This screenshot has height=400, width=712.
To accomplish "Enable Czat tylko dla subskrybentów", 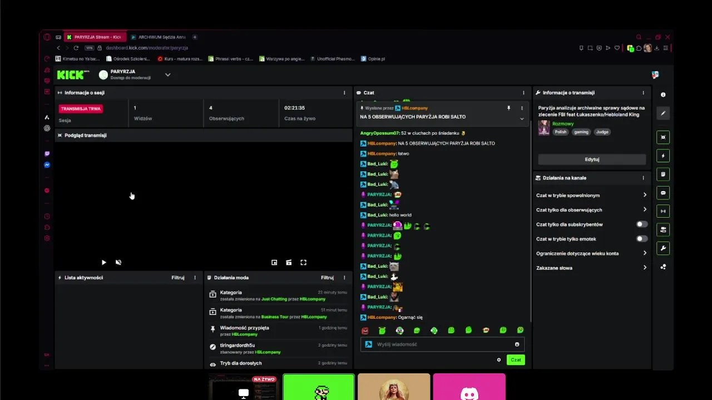I will pyautogui.click(x=641, y=224).
